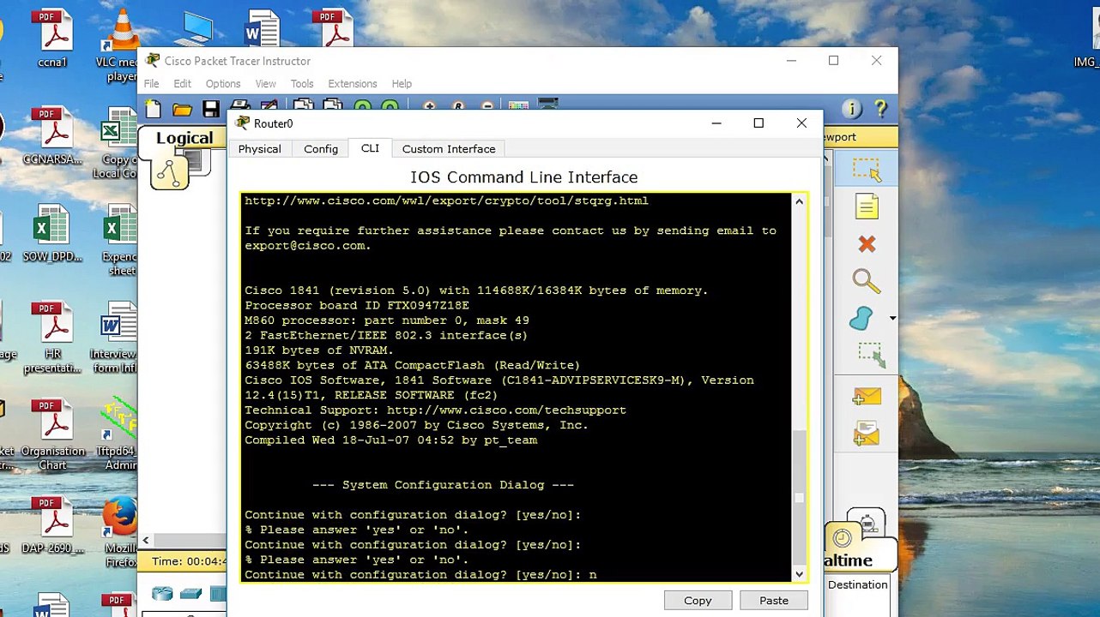Open the SOW_DPD Excel file icon
1100x617 pixels.
51,234
